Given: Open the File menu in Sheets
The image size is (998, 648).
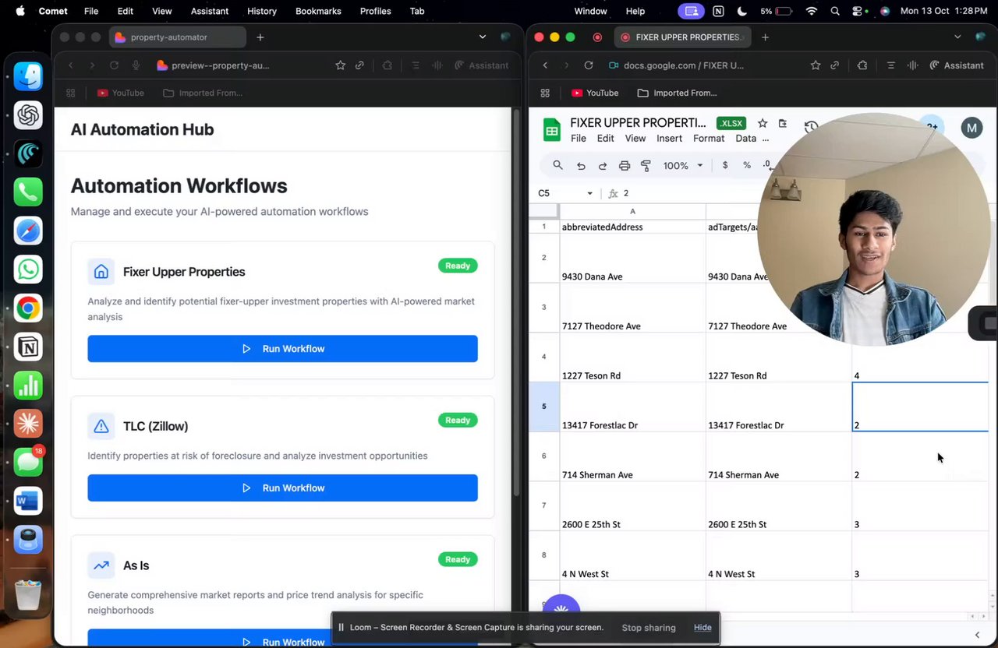Looking at the screenshot, I should pyautogui.click(x=579, y=139).
